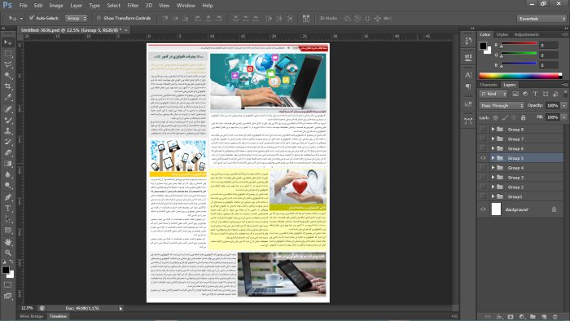Expand the Group 5 folder
Viewport: 570px width, 321px height.
click(x=493, y=158)
